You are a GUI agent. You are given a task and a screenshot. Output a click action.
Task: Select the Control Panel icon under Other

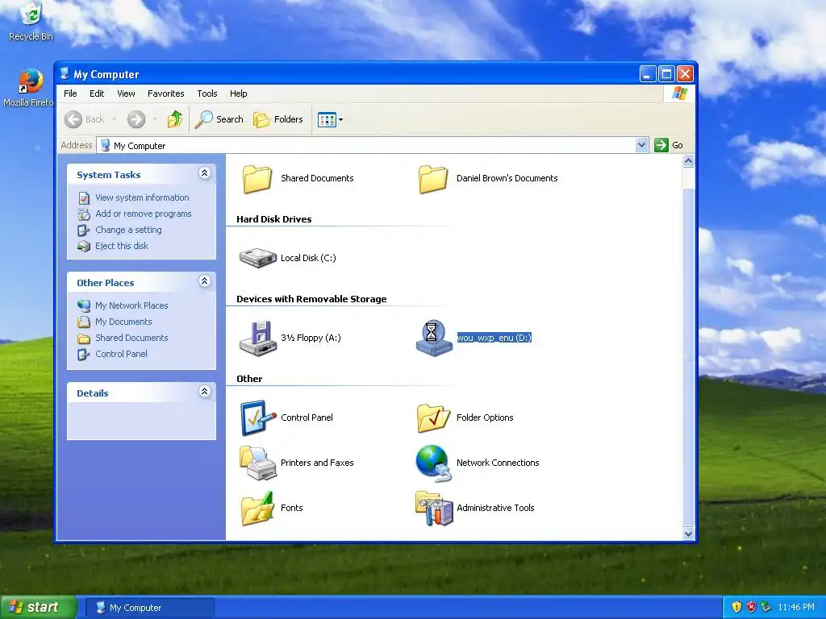[257, 418]
